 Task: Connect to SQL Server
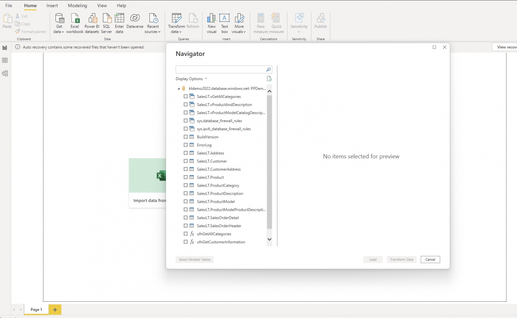pyautogui.click(x=106, y=23)
